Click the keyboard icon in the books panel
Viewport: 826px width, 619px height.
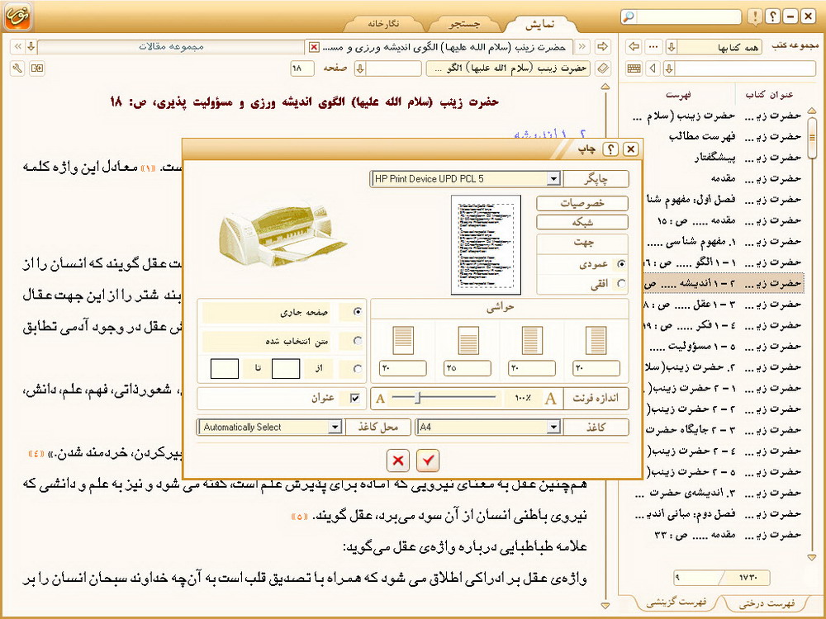pos(634,68)
